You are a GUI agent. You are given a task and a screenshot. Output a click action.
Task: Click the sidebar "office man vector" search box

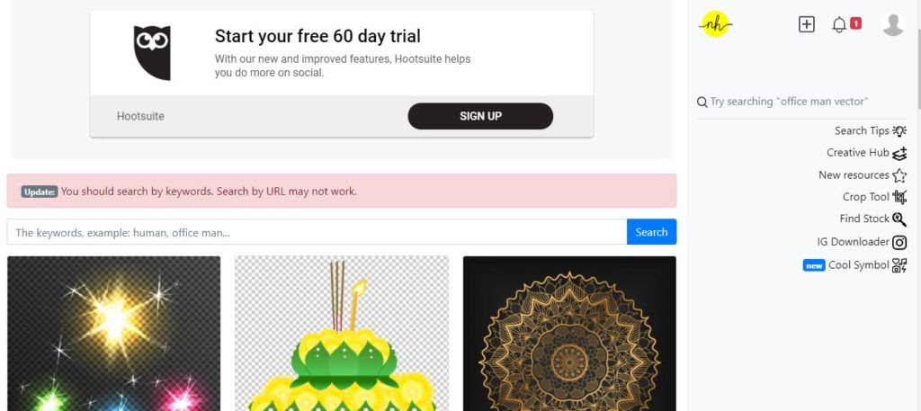[x=801, y=102]
